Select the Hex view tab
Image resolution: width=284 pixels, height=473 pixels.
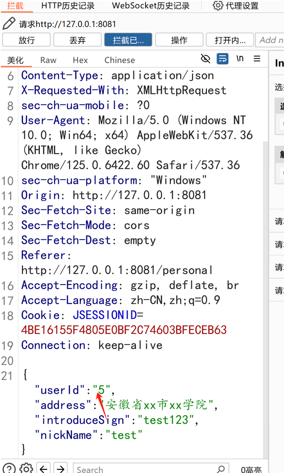(x=80, y=60)
